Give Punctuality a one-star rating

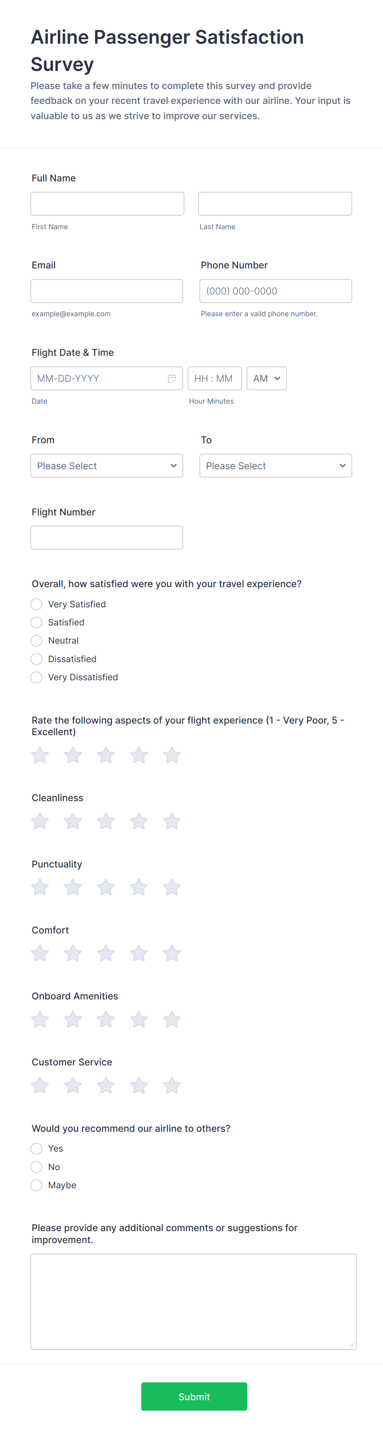click(40, 887)
